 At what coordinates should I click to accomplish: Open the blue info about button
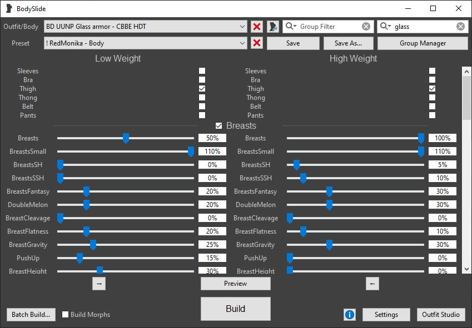pyautogui.click(x=350, y=315)
